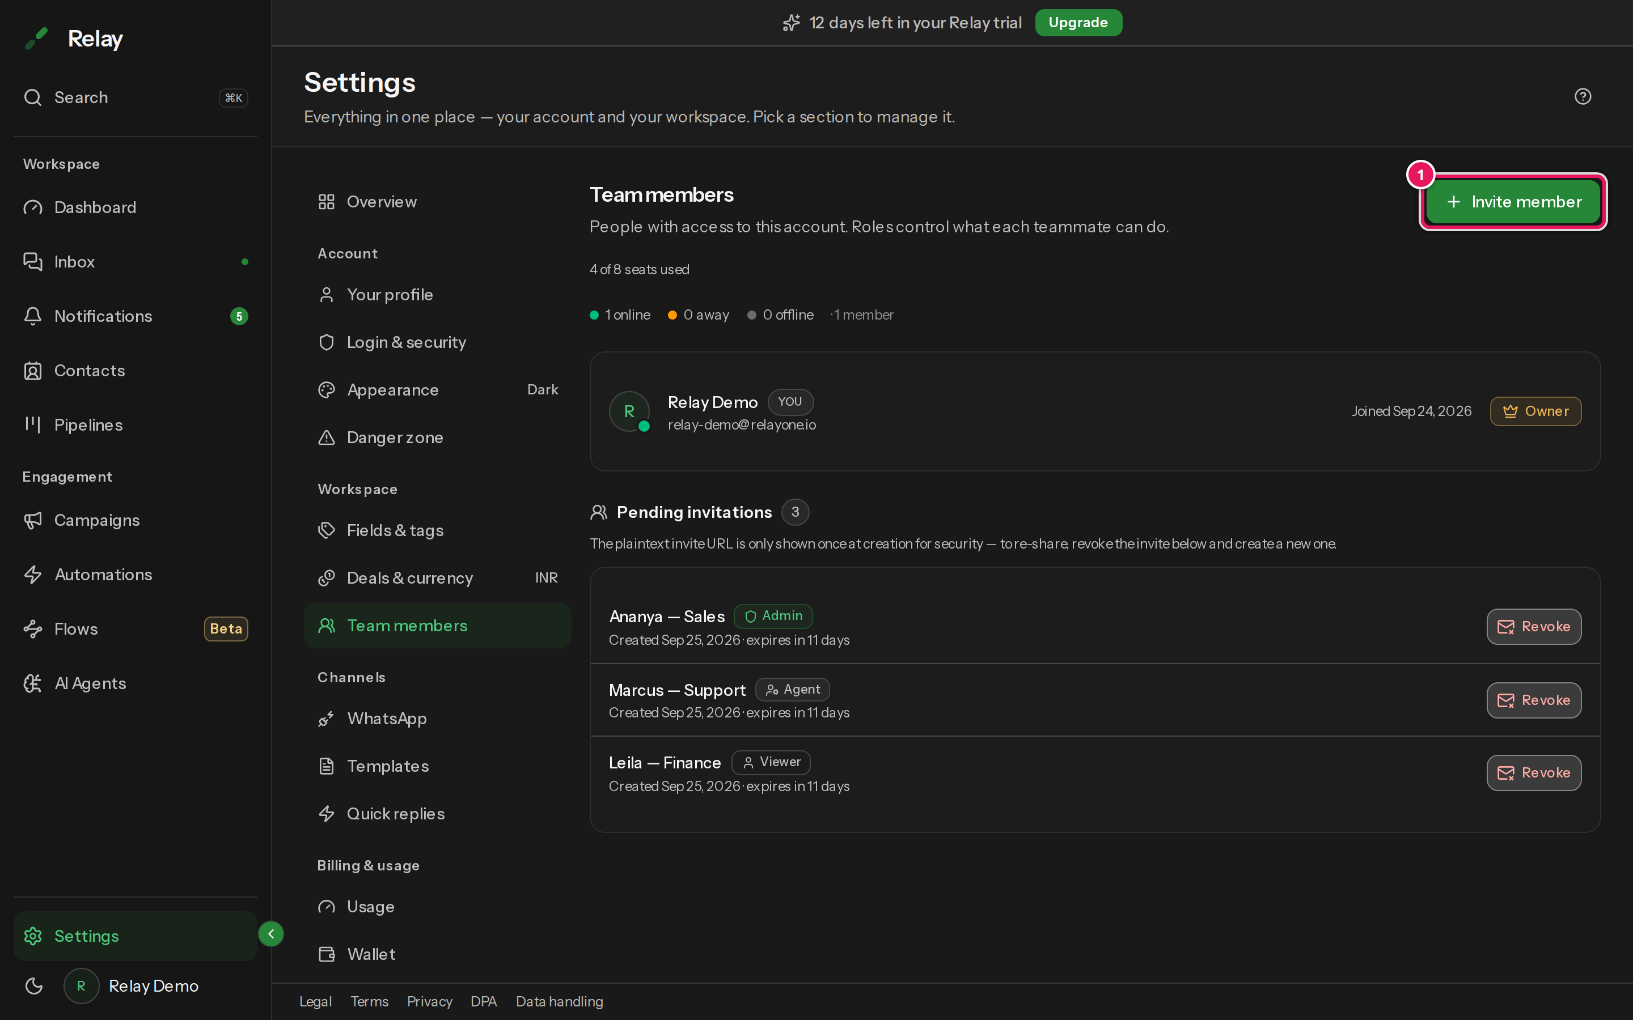The width and height of the screenshot is (1633, 1020).
Task: Click the '0 offline' status filter
Action: pos(781,315)
